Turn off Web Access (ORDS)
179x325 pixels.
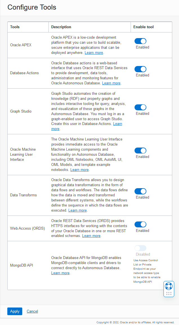tap(140, 224)
